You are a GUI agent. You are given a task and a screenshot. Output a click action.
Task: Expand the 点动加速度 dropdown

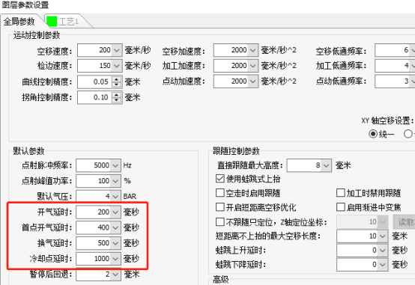252,82
